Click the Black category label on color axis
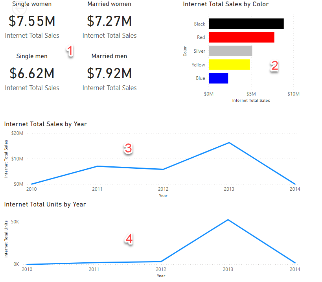The height and width of the screenshot is (282, 322). click(x=200, y=24)
